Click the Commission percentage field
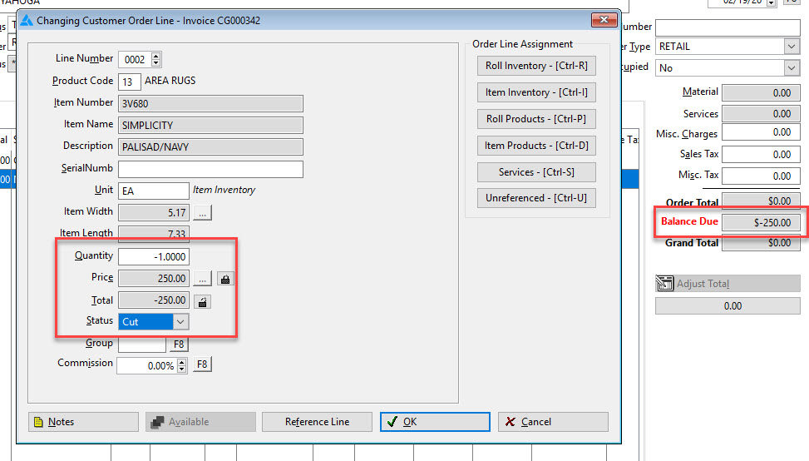The height and width of the screenshot is (461, 809). click(x=147, y=365)
